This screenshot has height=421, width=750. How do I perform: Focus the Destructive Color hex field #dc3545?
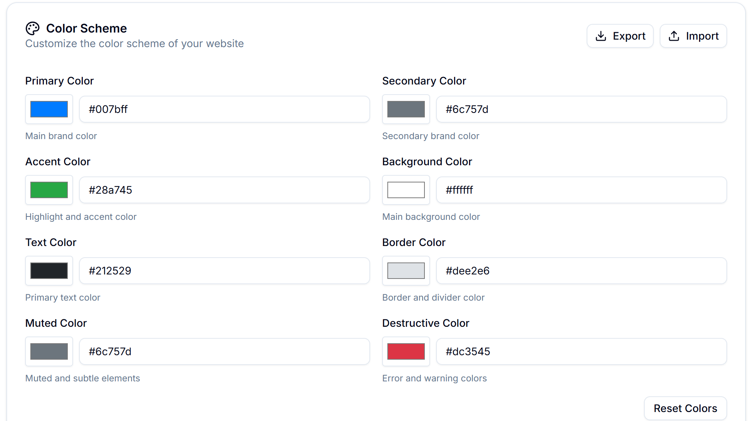(x=581, y=351)
